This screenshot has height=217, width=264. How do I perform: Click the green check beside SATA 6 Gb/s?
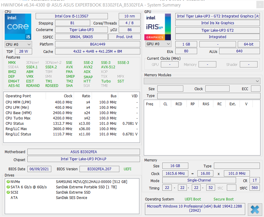[x=8, y=187]
